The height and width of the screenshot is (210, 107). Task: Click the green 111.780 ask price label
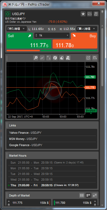(x=90, y=77)
